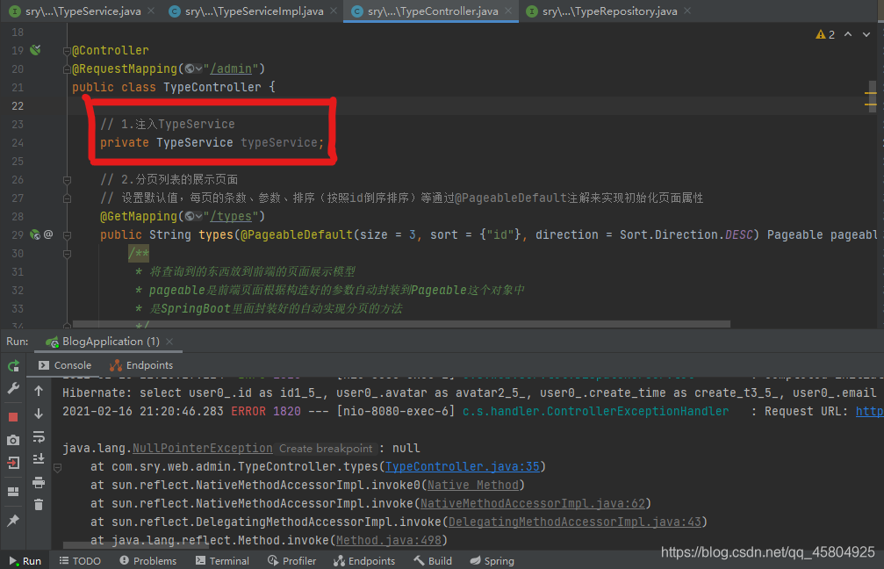Click the exit icon in Run toolbar

tap(13, 463)
